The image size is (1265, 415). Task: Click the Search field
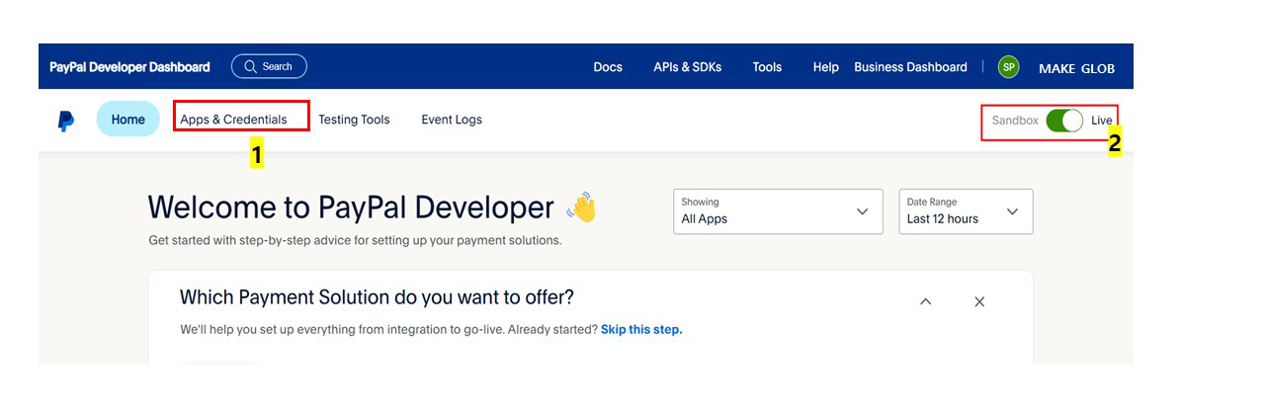coord(269,66)
